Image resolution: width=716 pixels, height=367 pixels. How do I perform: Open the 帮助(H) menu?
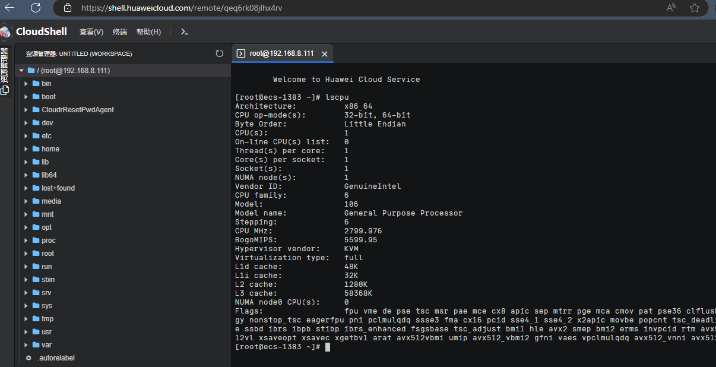point(148,32)
